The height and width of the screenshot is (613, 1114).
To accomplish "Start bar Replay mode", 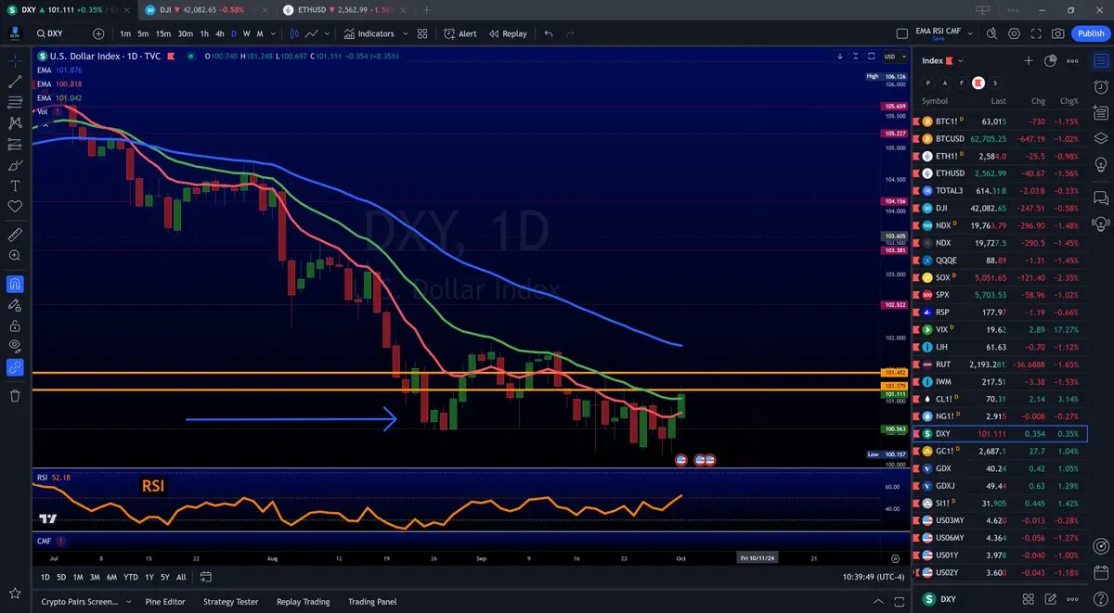I will pos(508,33).
